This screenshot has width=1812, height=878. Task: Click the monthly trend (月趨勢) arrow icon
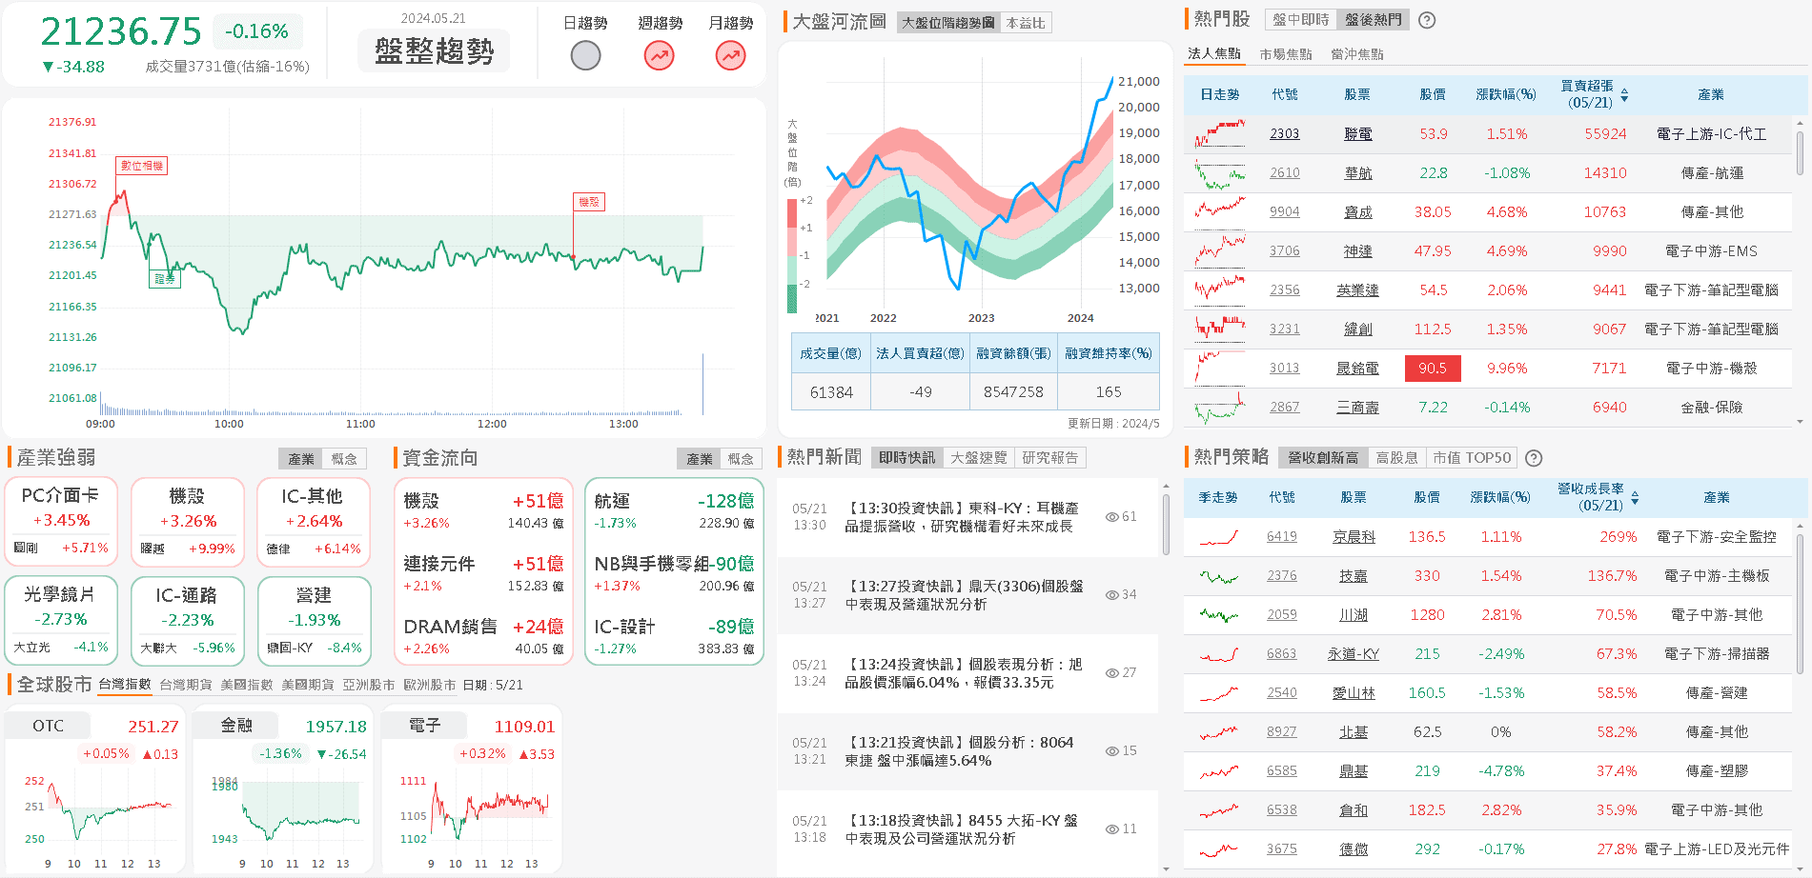pyautogui.click(x=731, y=56)
